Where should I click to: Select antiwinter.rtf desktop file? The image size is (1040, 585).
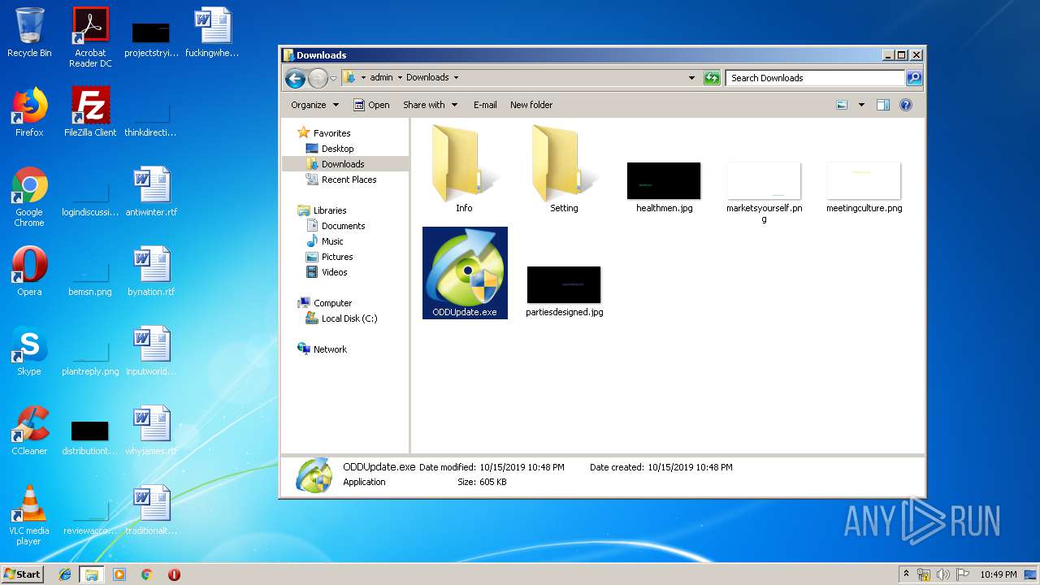pos(151,192)
